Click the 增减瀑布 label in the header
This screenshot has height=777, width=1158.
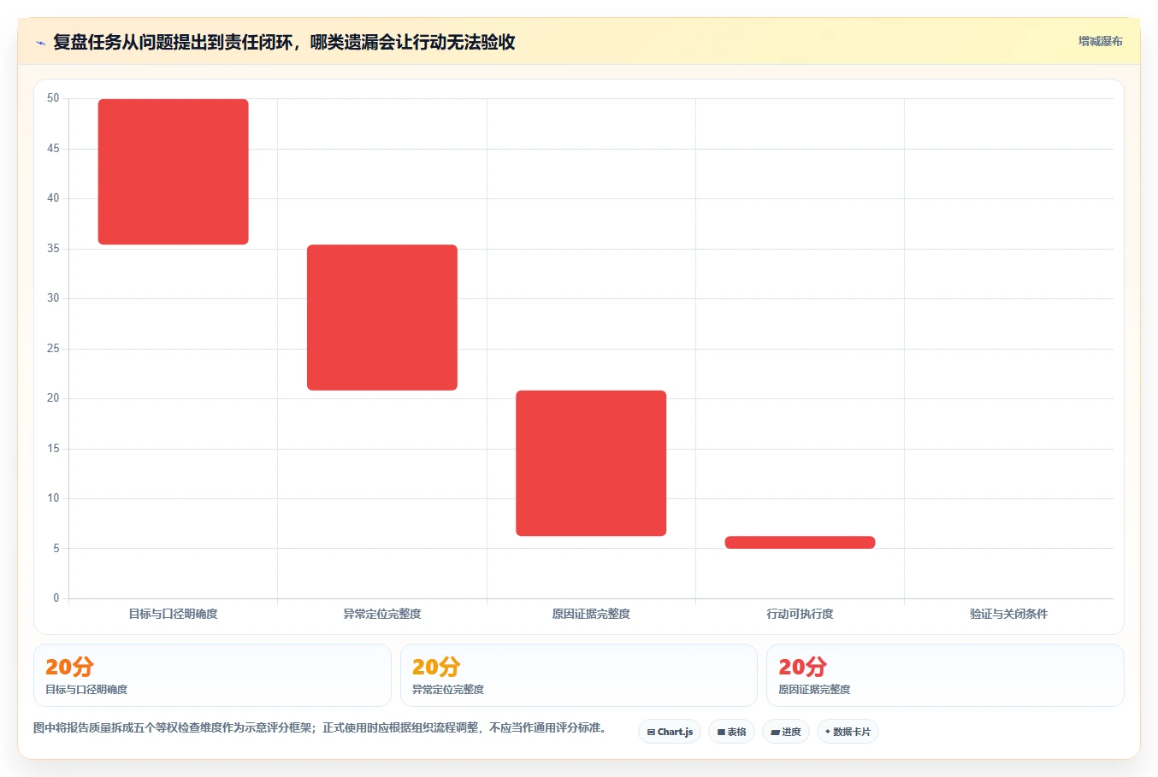coord(1100,41)
